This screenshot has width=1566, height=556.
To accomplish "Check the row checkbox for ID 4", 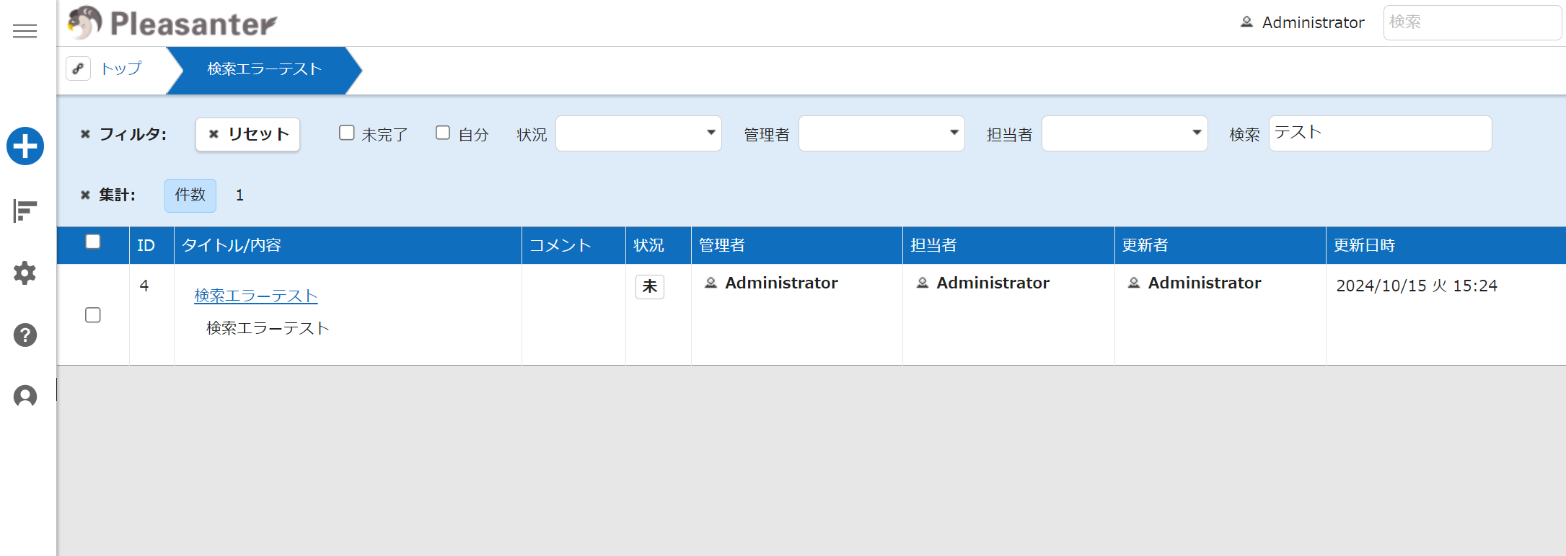I will point(93,315).
